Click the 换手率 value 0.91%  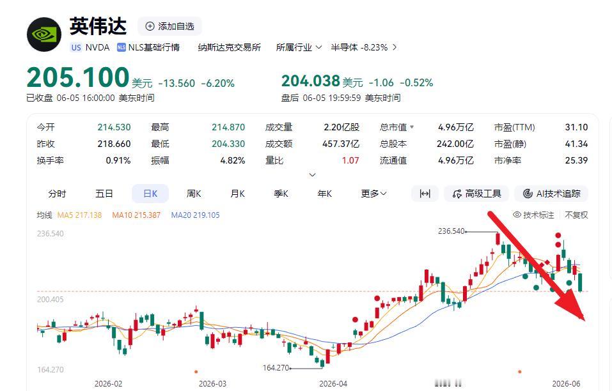(x=118, y=160)
